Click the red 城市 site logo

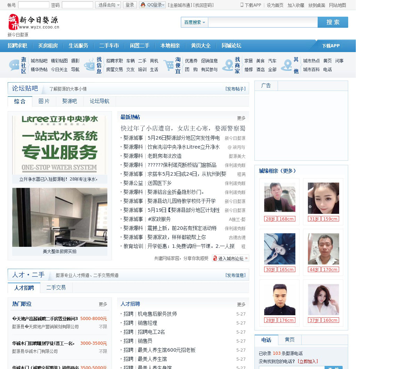pos(14,22)
